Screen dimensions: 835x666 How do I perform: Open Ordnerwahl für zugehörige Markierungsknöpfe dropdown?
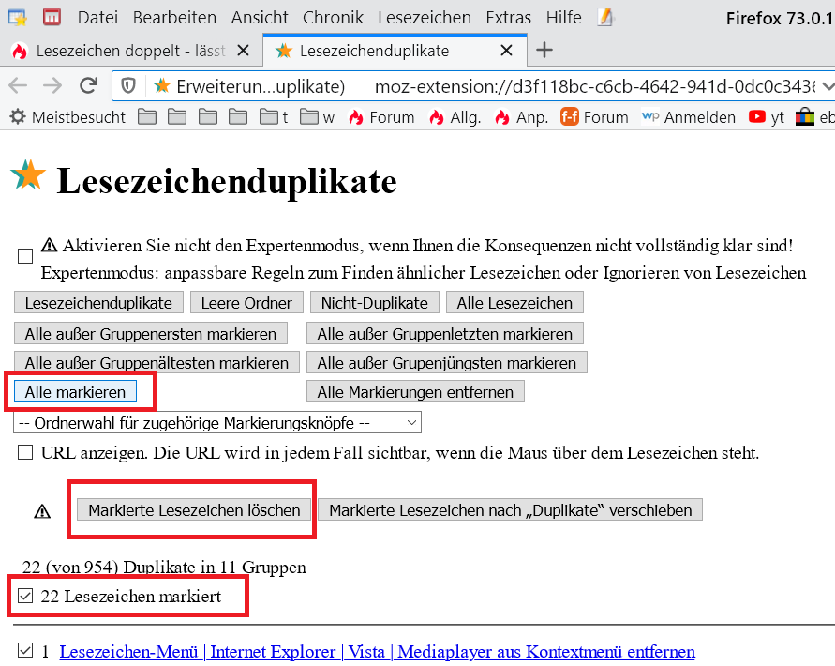[217, 422]
